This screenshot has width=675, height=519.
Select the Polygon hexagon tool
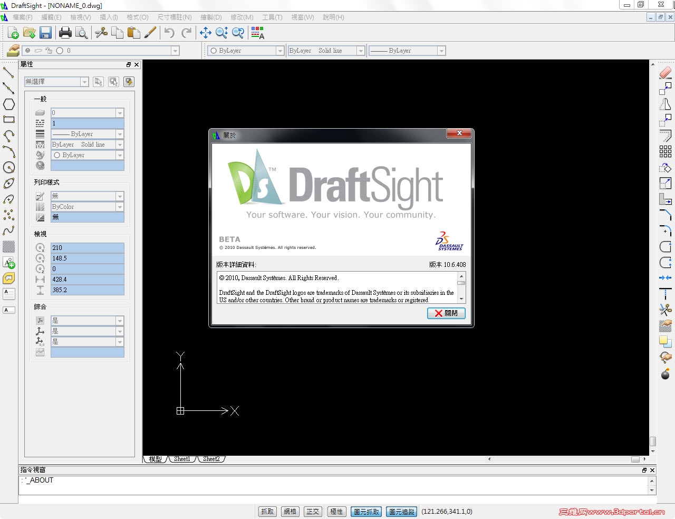9,104
